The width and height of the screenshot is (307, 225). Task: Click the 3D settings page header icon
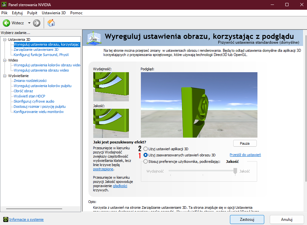(94, 38)
